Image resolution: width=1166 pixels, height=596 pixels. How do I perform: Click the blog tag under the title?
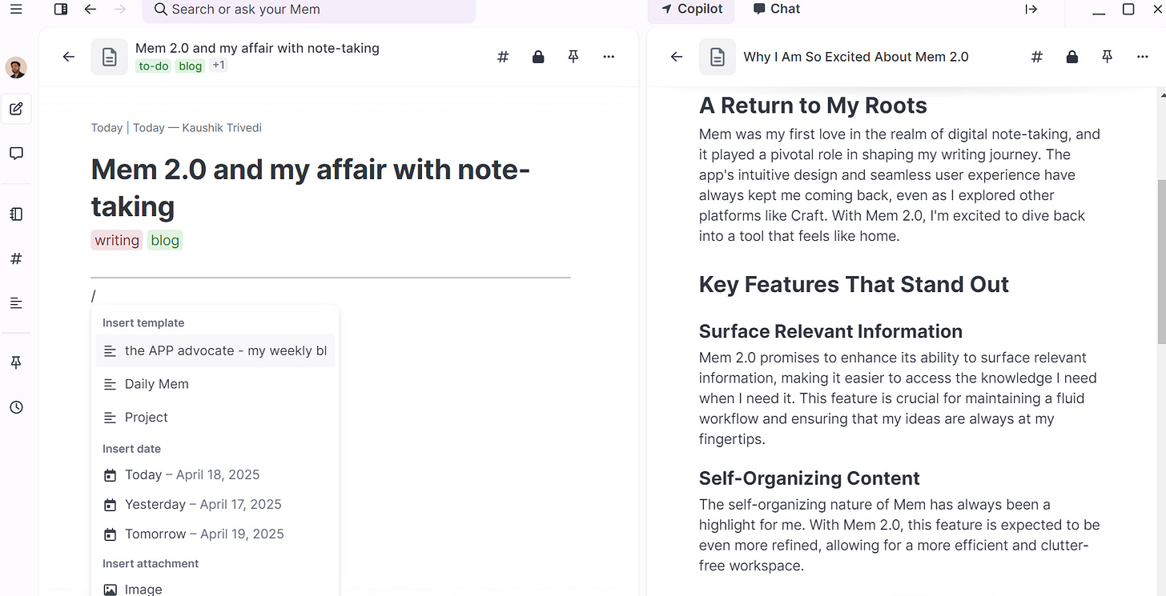point(165,240)
